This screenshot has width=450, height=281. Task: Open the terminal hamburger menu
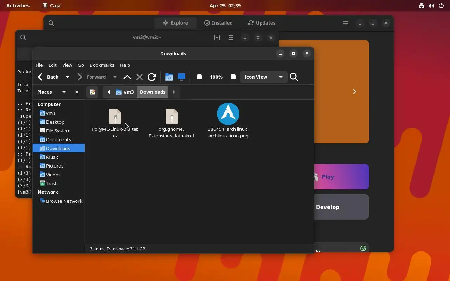click(231, 38)
